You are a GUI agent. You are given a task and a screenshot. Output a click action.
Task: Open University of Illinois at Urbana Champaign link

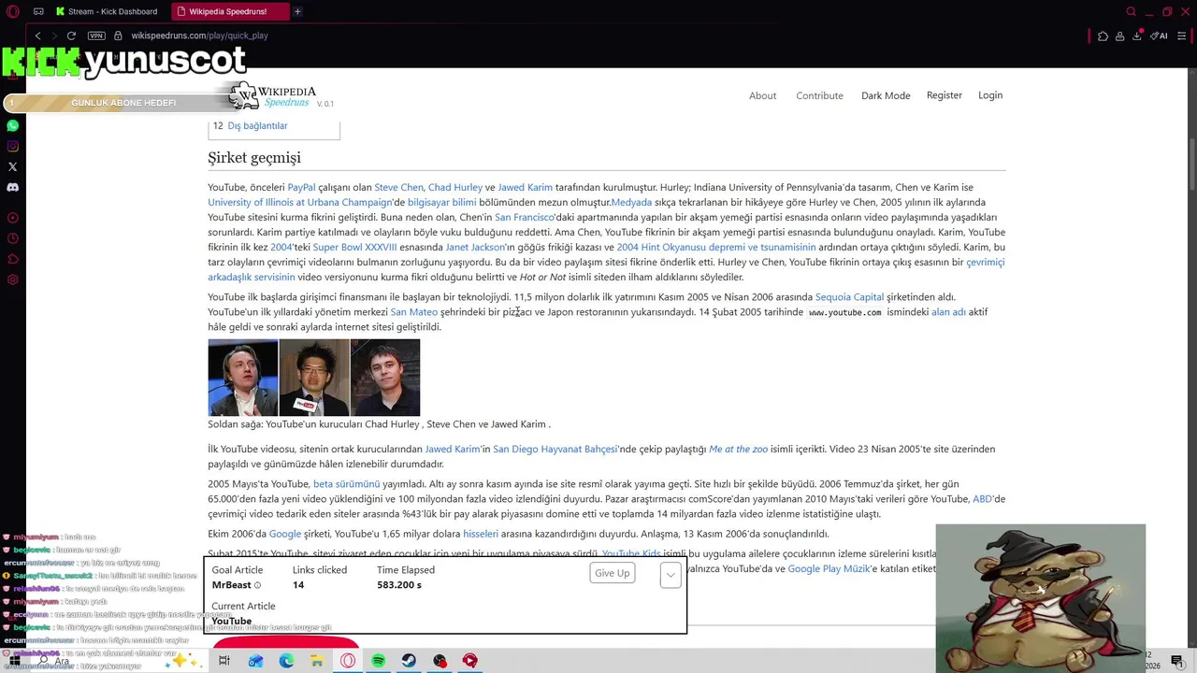coord(299,202)
